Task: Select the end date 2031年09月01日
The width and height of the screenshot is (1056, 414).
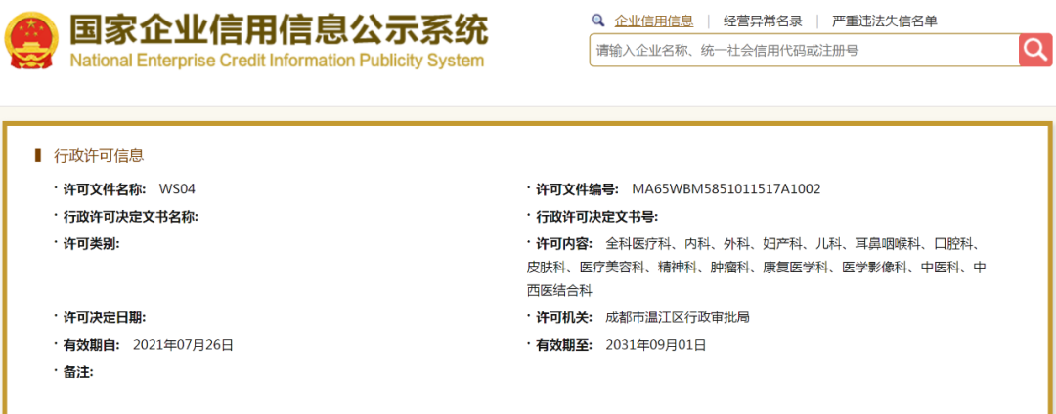Action: tap(656, 345)
